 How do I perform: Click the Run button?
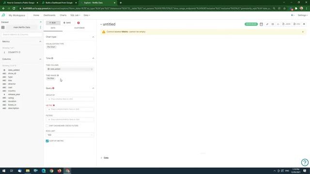pos(53,23)
